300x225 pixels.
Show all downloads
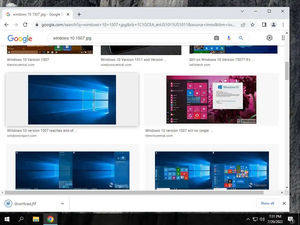pos(267,203)
